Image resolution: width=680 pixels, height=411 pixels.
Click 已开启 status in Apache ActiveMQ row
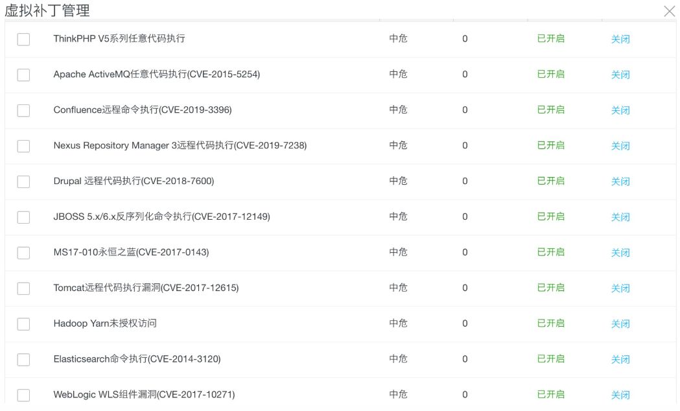click(x=551, y=74)
